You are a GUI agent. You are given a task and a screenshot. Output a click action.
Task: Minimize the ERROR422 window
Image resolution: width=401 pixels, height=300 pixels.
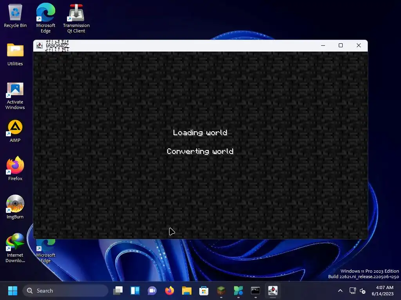point(323,45)
